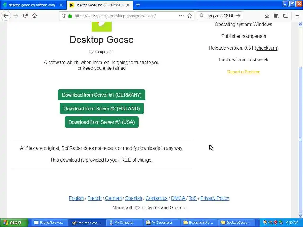Open the downloads panel
The width and height of the screenshot is (303, 227).
point(267,16)
